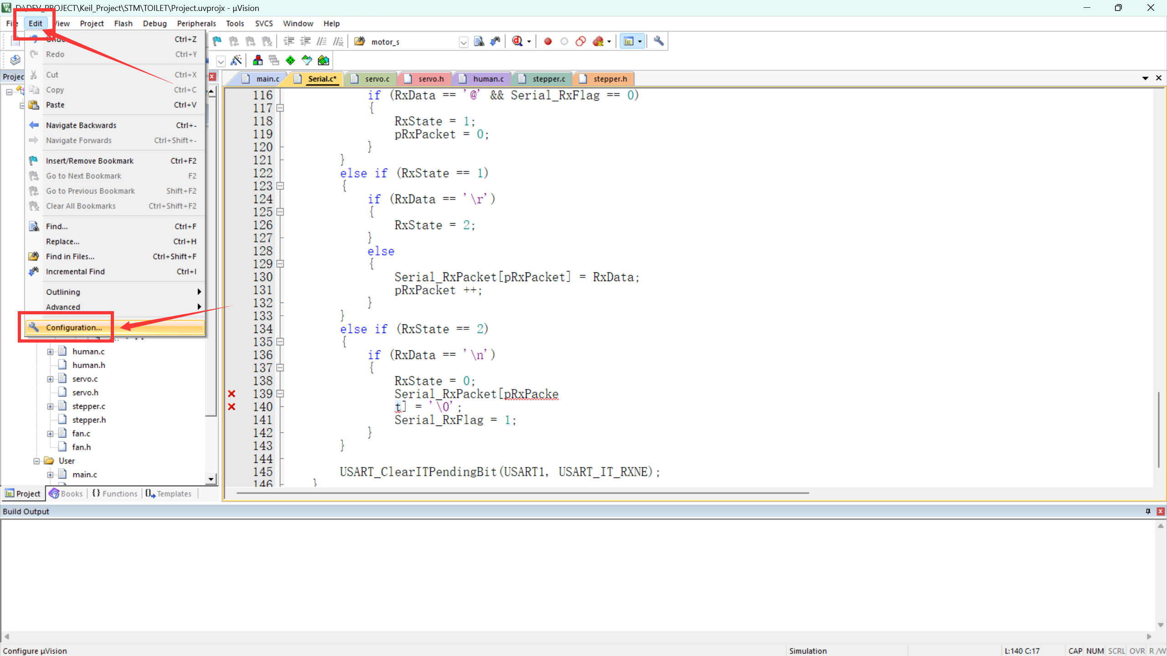
Task: Choose Find in Files... menu entry
Action: click(70, 256)
